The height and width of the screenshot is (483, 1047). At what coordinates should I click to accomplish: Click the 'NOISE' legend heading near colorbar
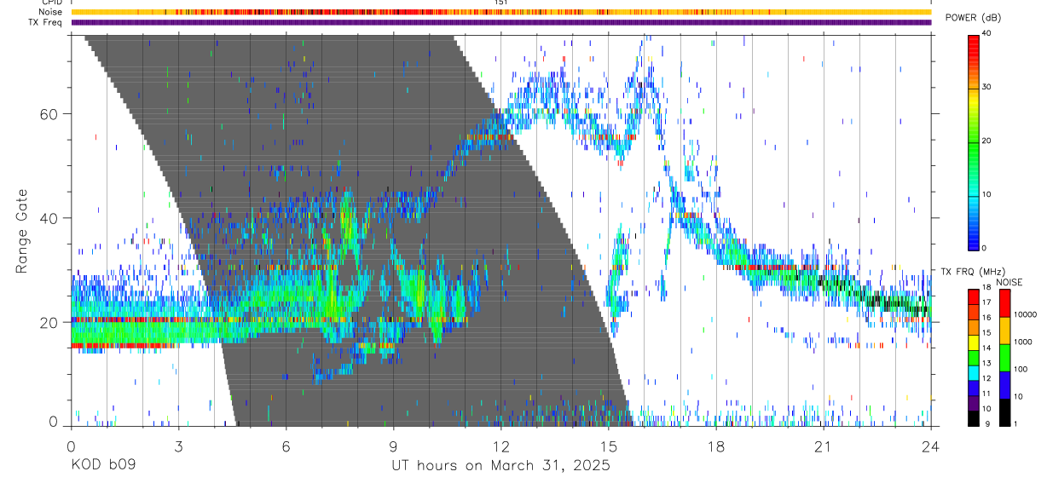[x=1009, y=282]
